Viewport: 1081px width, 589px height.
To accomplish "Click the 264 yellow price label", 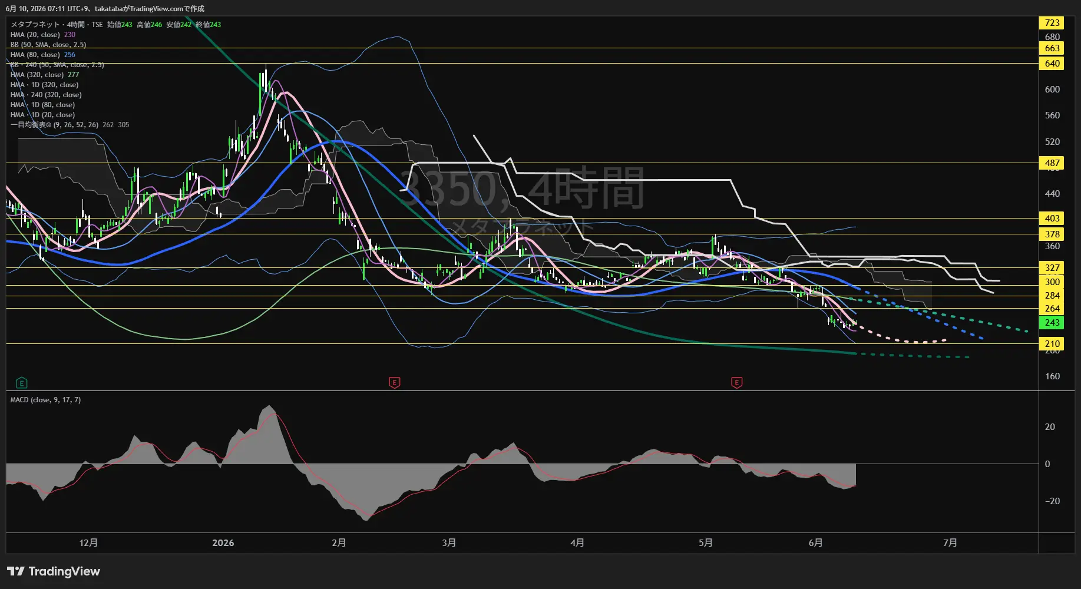I will click(1052, 309).
